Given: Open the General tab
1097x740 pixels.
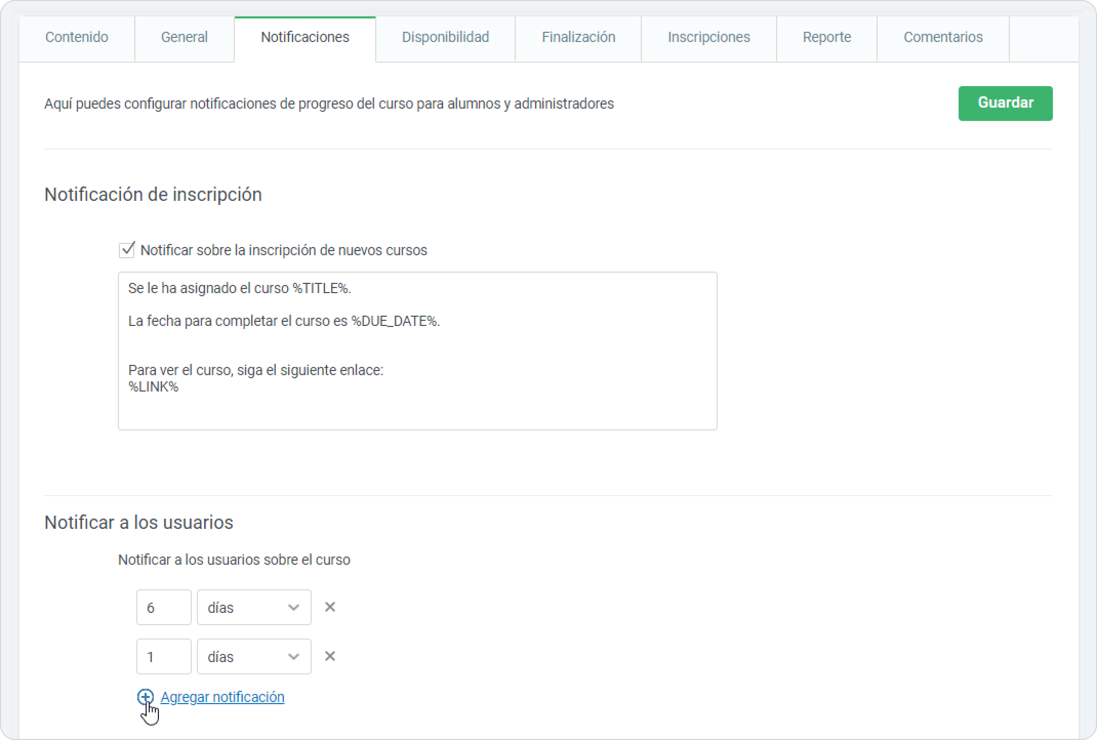Looking at the screenshot, I should (x=184, y=37).
